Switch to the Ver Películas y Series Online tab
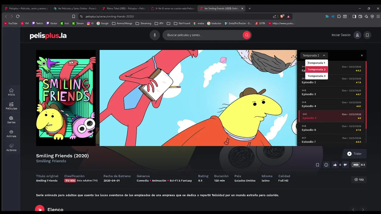Screen dimensions: 381x214 75,9
